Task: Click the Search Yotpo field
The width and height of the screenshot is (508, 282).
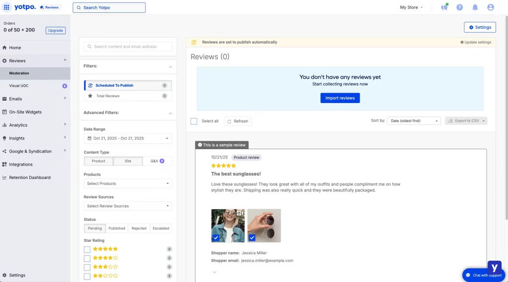Action: pyautogui.click(x=109, y=7)
